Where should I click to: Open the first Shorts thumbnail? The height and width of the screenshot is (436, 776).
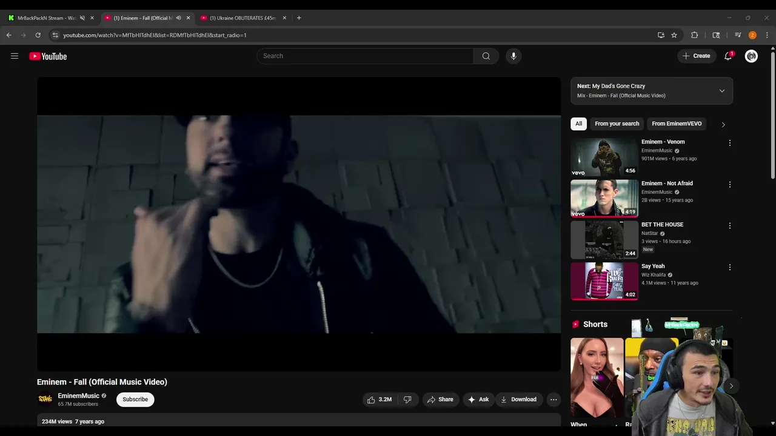(597, 378)
